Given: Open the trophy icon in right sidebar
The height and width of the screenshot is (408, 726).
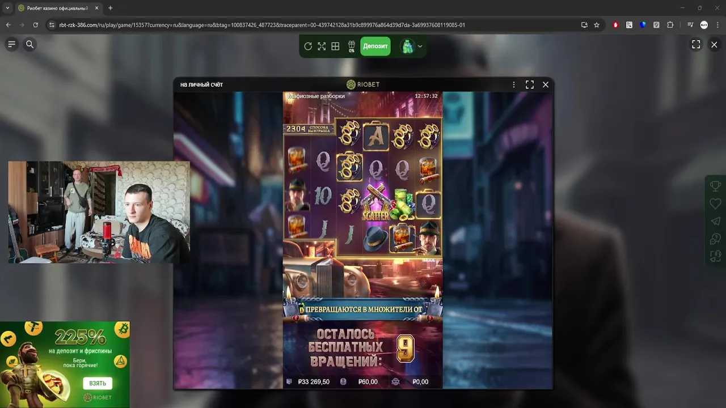Looking at the screenshot, I should click(715, 186).
